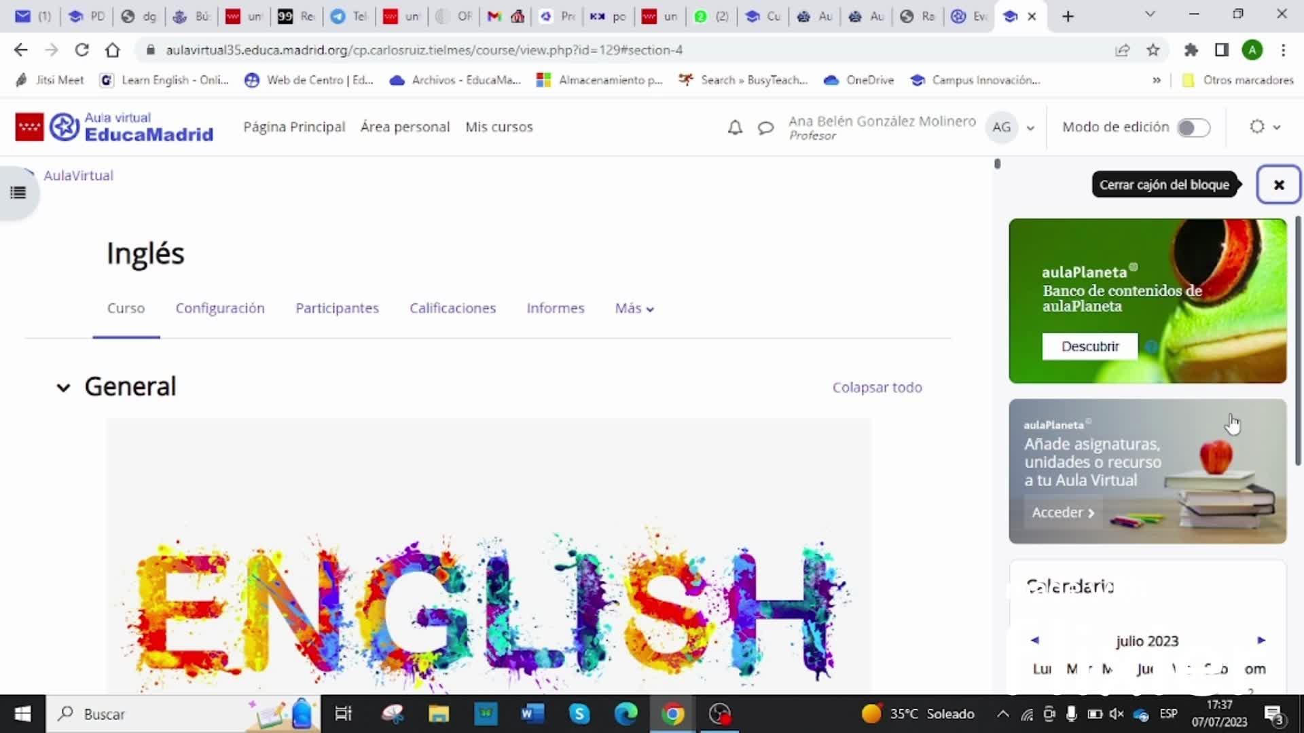Open the Más dropdown menu
Image resolution: width=1304 pixels, height=733 pixels.
tap(634, 309)
